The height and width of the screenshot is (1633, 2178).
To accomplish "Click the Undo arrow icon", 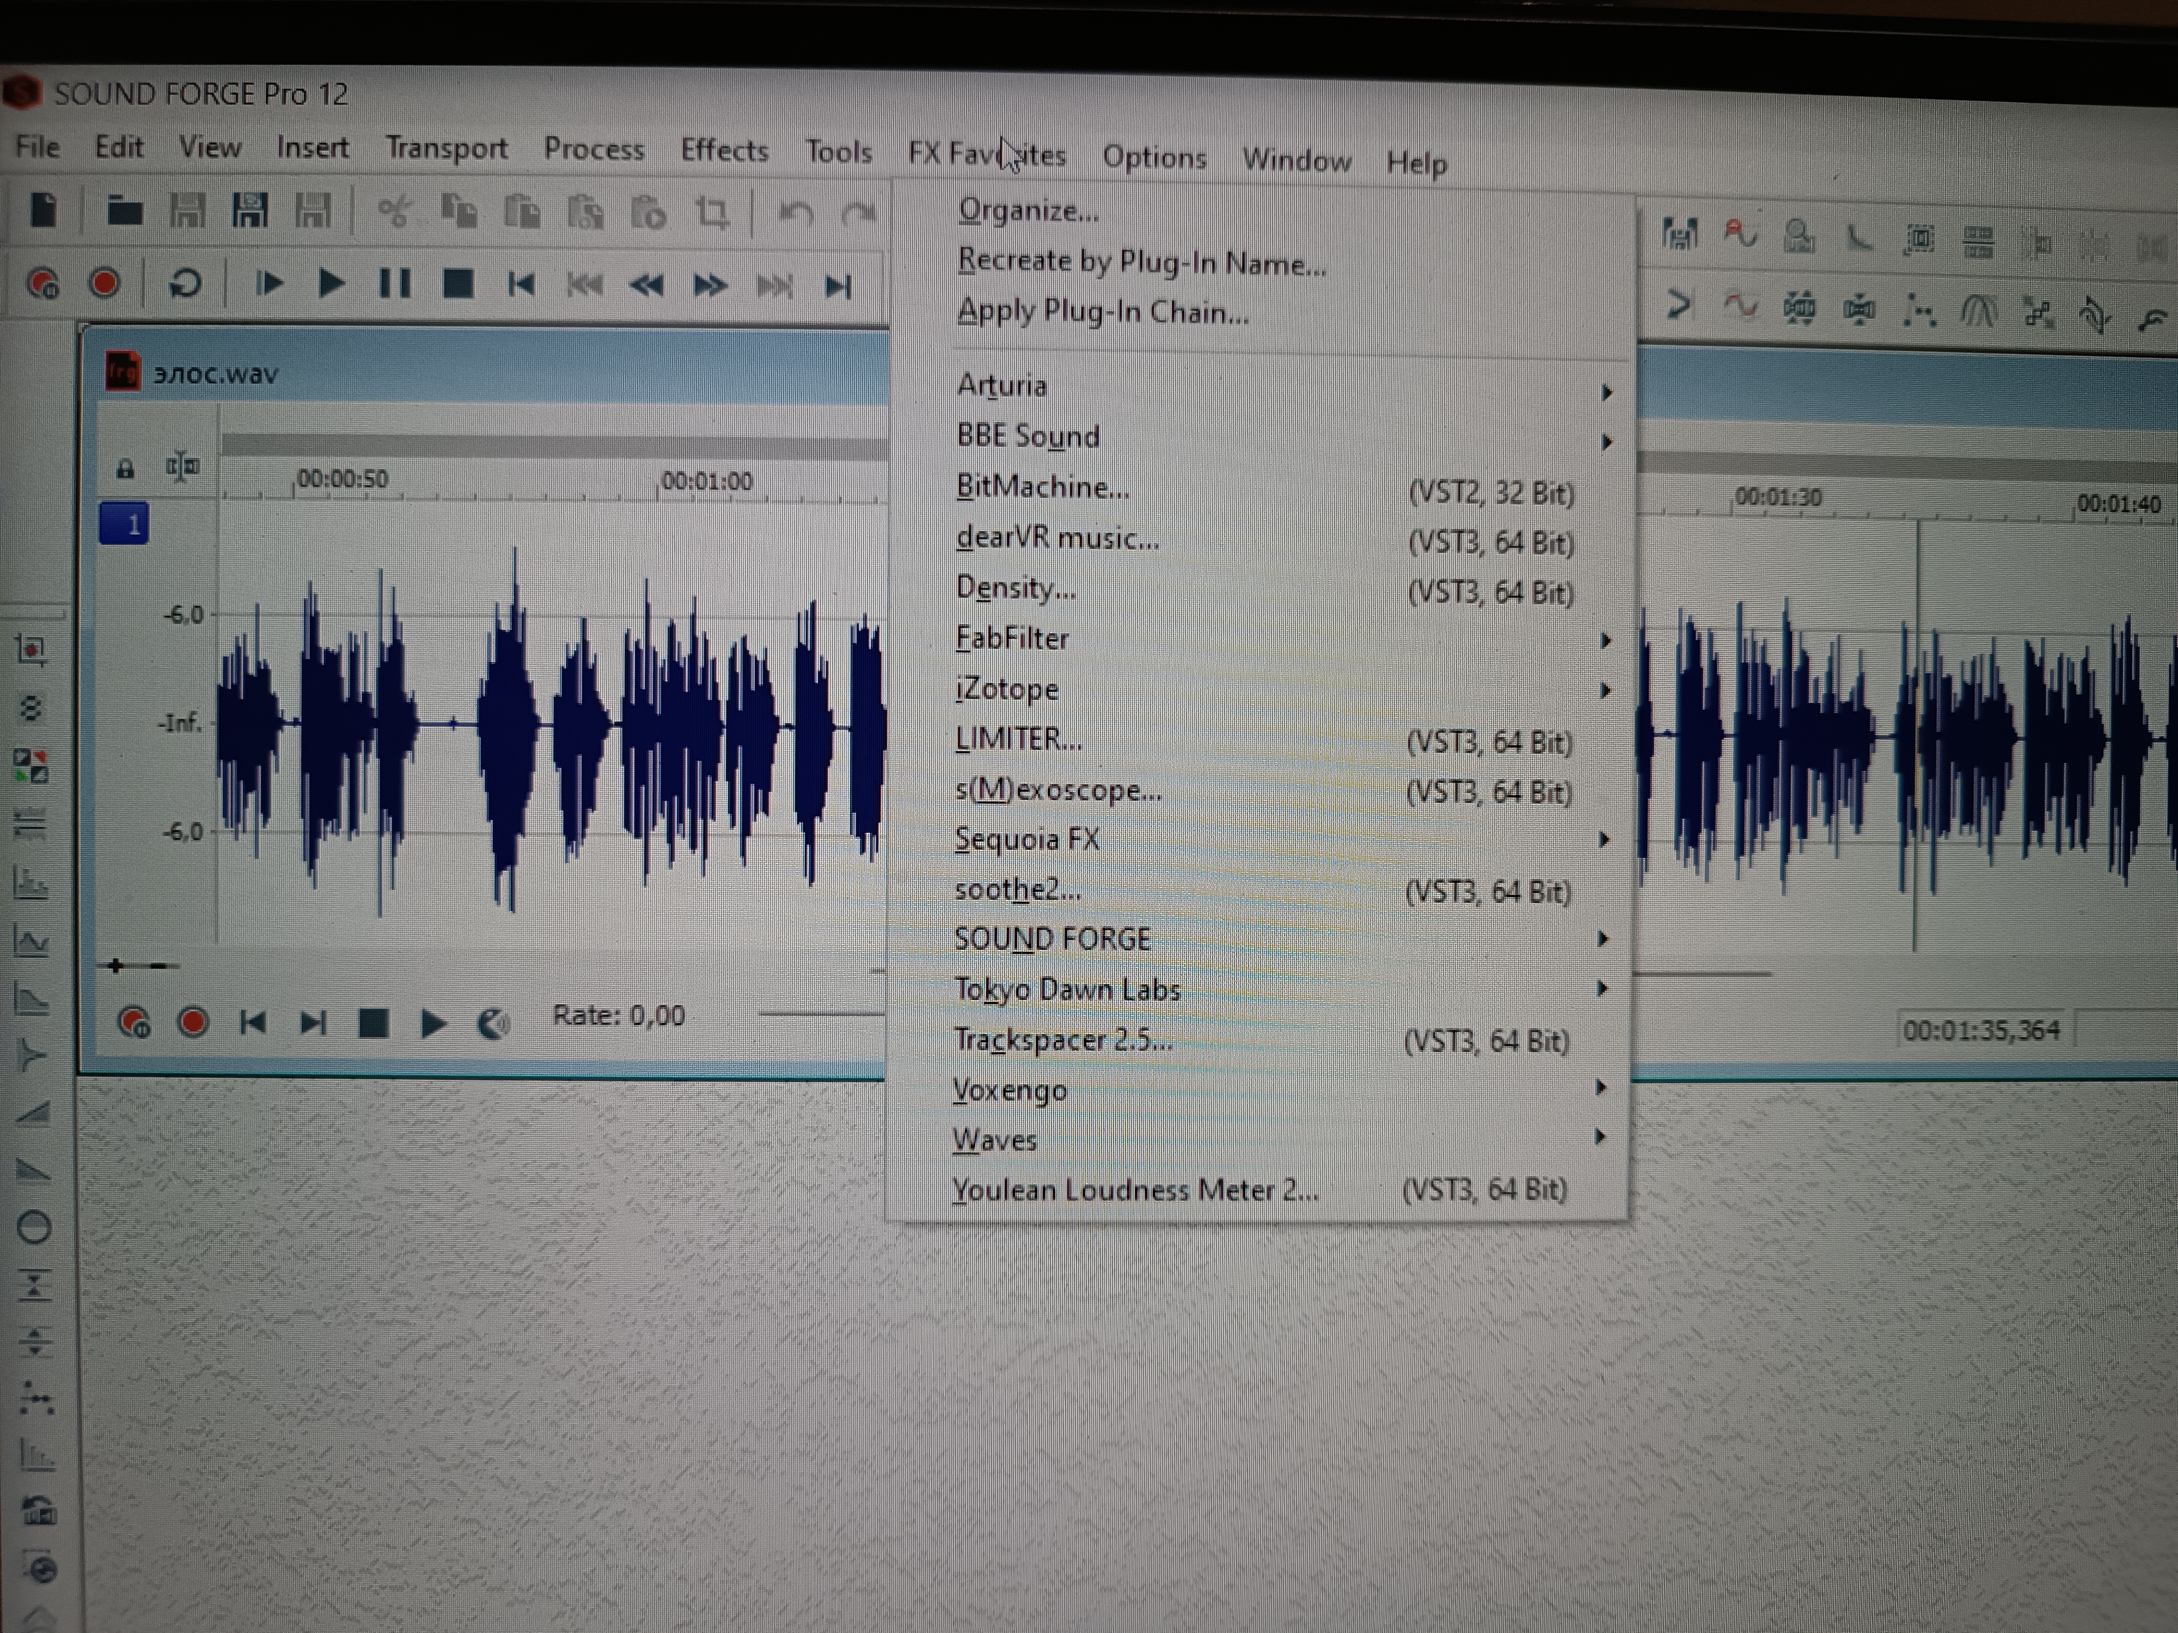I will click(x=796, y=213).
